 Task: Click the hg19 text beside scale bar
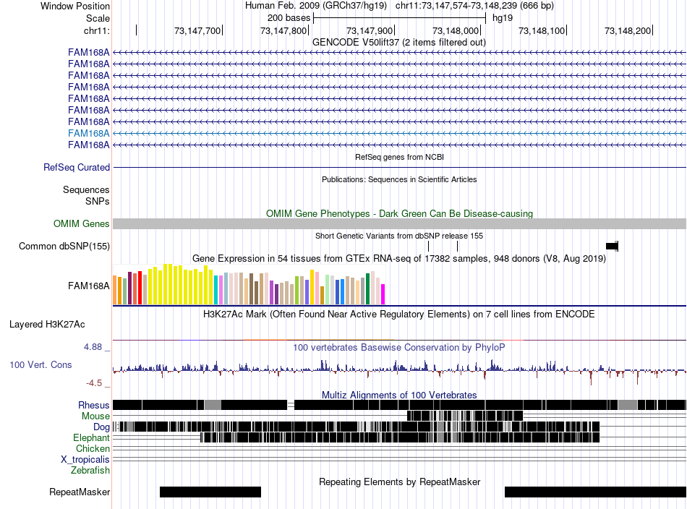(x=503, y=18)
